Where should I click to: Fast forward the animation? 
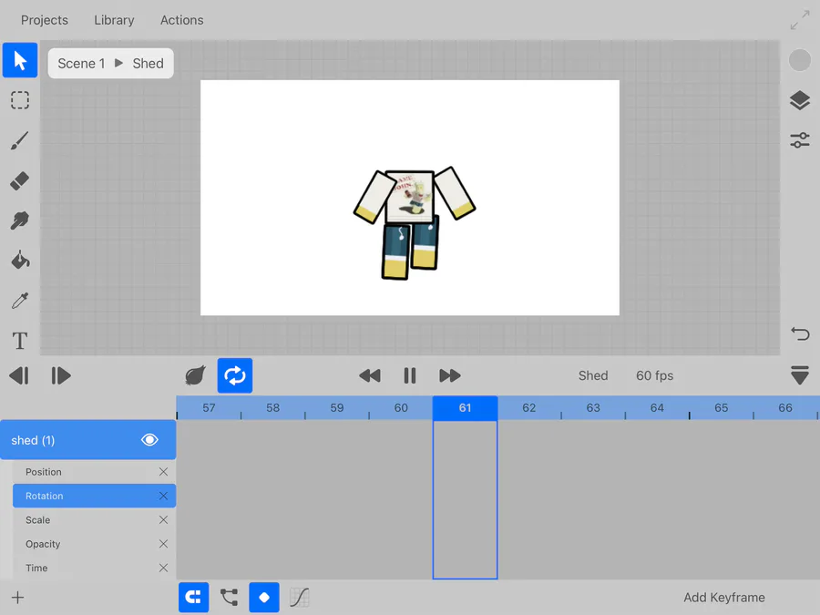[x=450, y=375]
